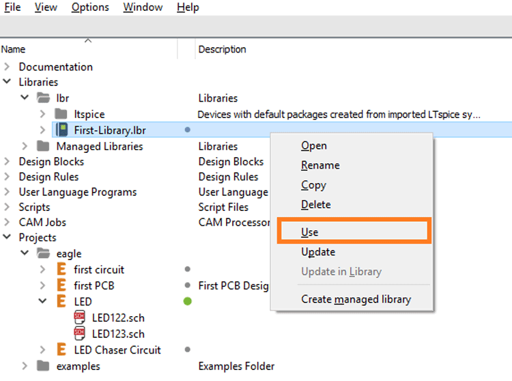
Task: Expand the CAM Jobs node
Action: click(7, 222)
